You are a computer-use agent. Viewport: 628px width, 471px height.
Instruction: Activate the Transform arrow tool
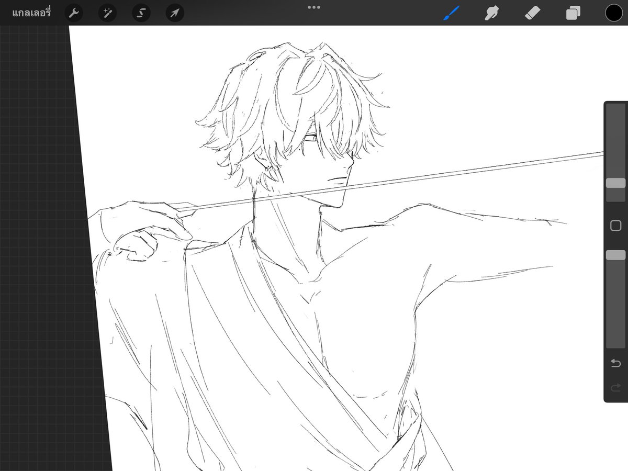click(x=175, y=13)
